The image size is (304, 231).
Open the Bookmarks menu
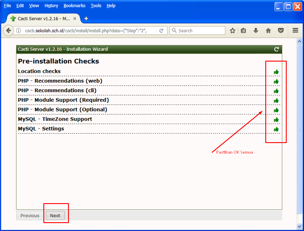pyautogui.click(x=74, y=6)
